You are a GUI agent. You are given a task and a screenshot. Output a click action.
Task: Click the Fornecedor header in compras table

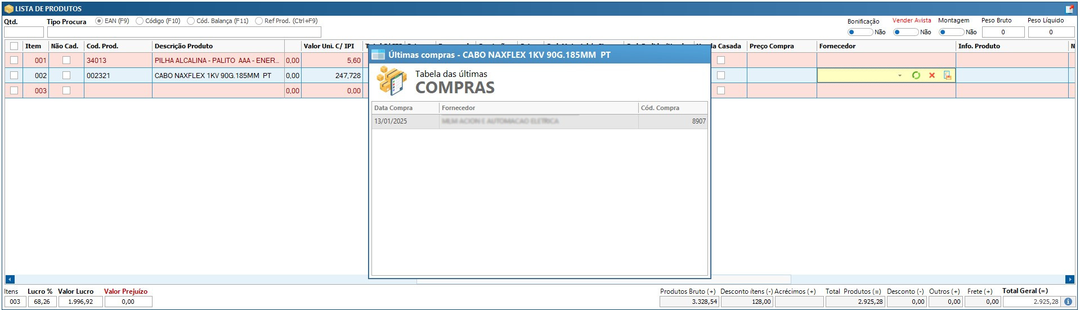click(x=539, y=108)
